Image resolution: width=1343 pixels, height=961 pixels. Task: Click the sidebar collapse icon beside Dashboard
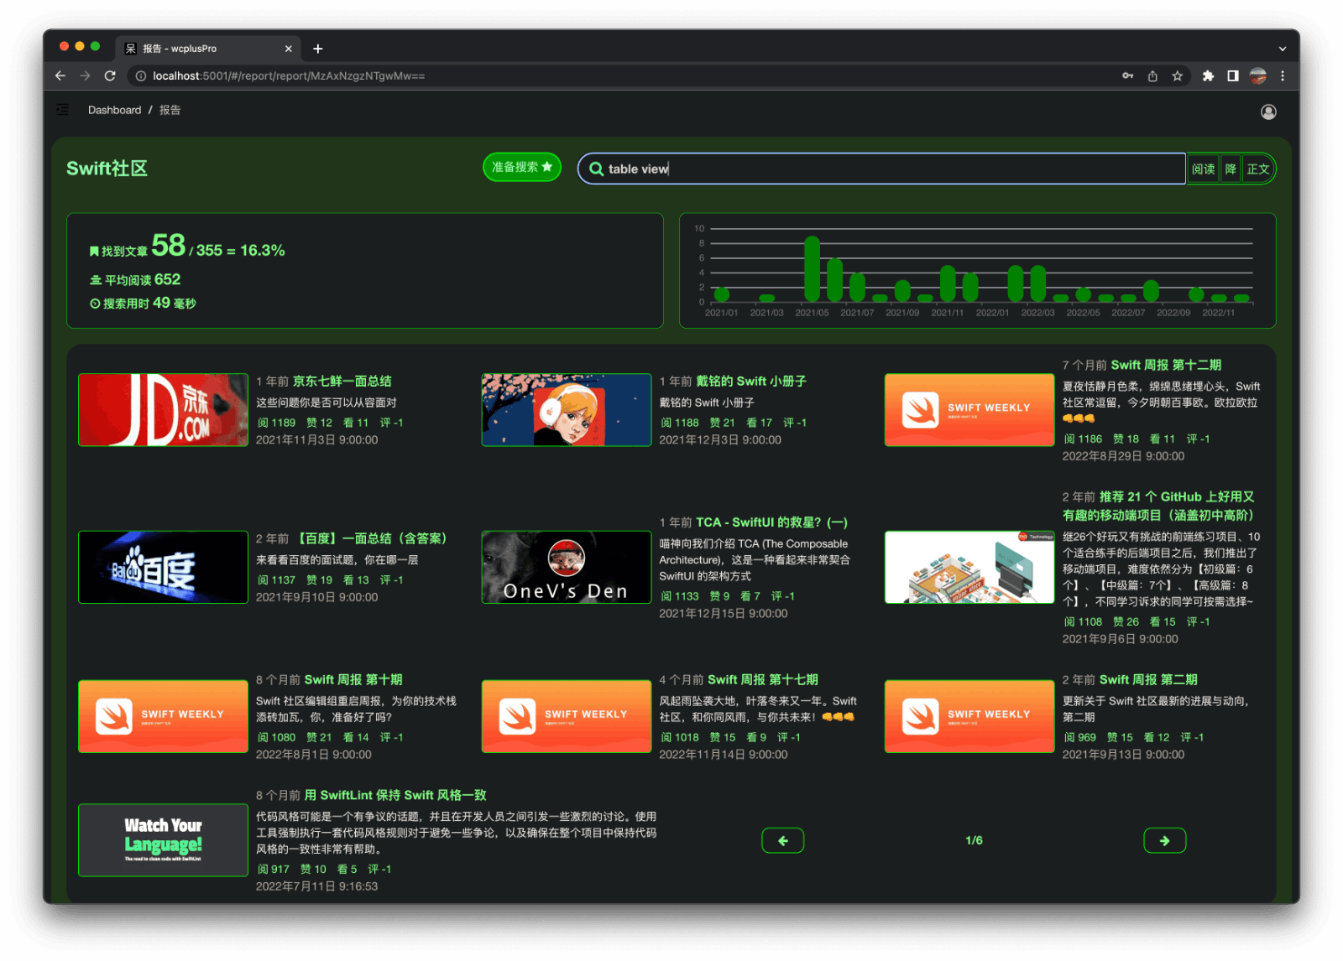[x=62, y=110]
